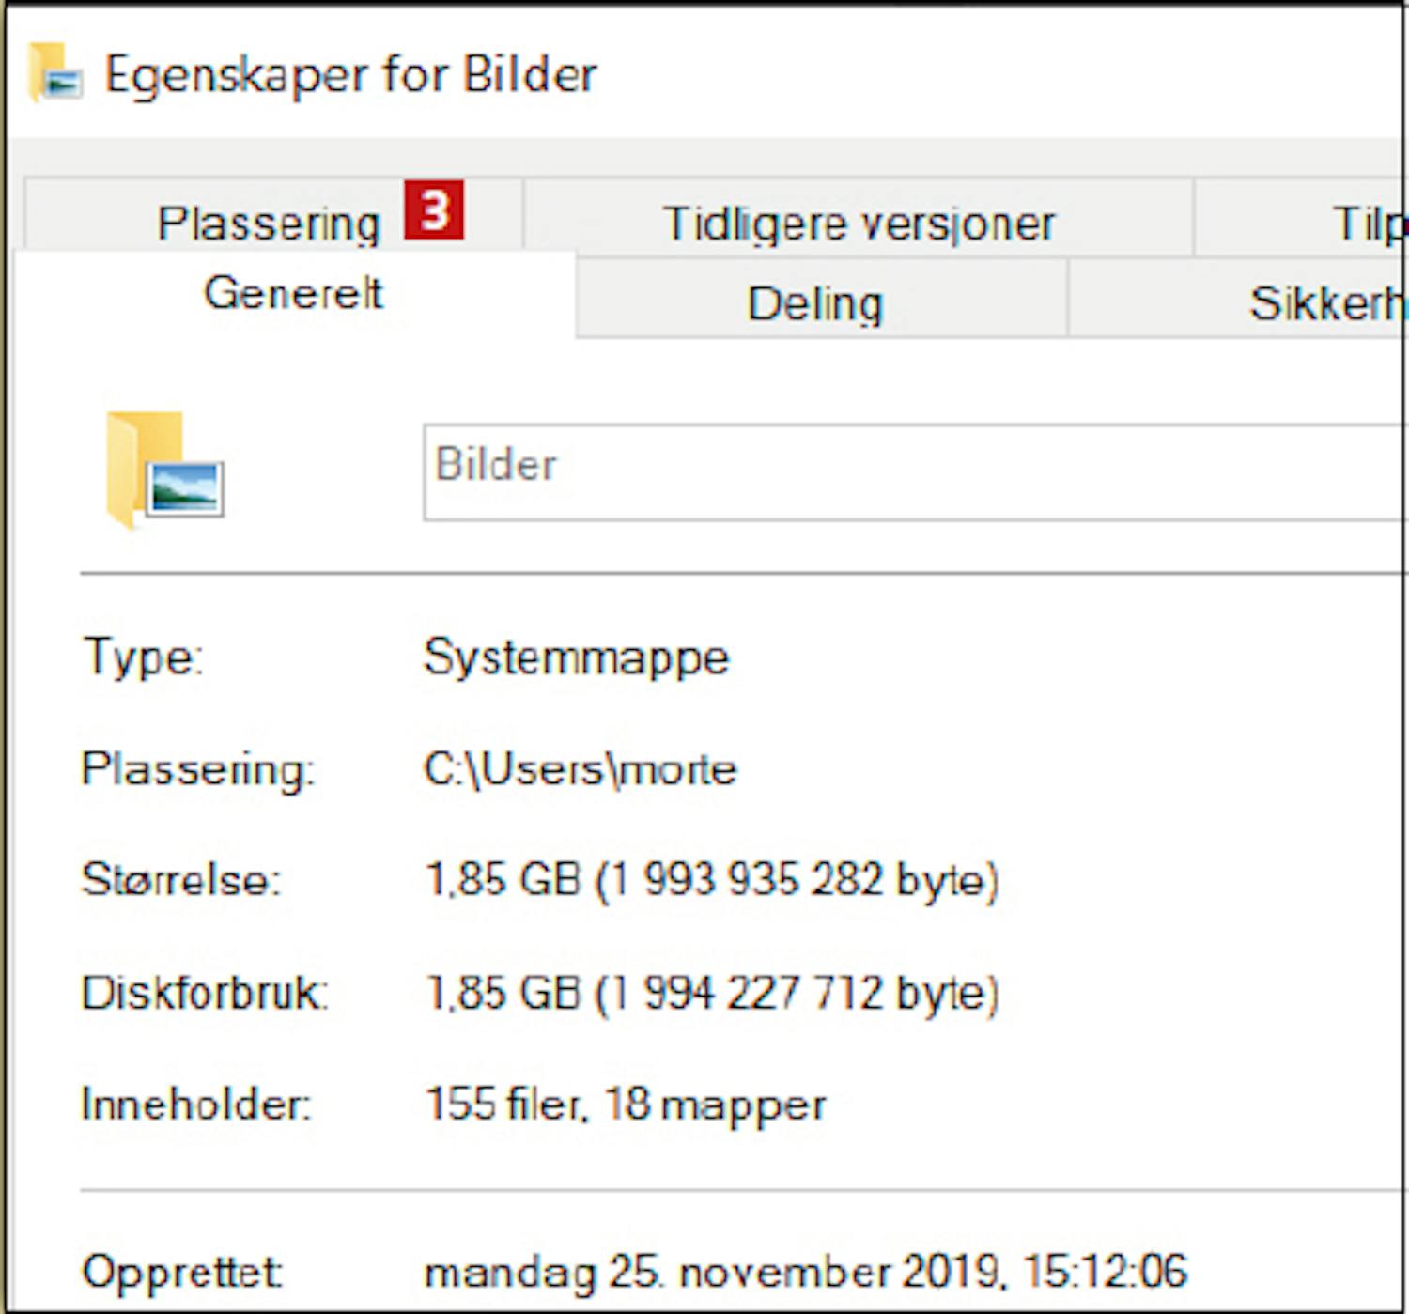The height and width of the screenshot is (1314, 1409).
Task: Click the Bilder folder name field
Action: (x=911, y=471)
